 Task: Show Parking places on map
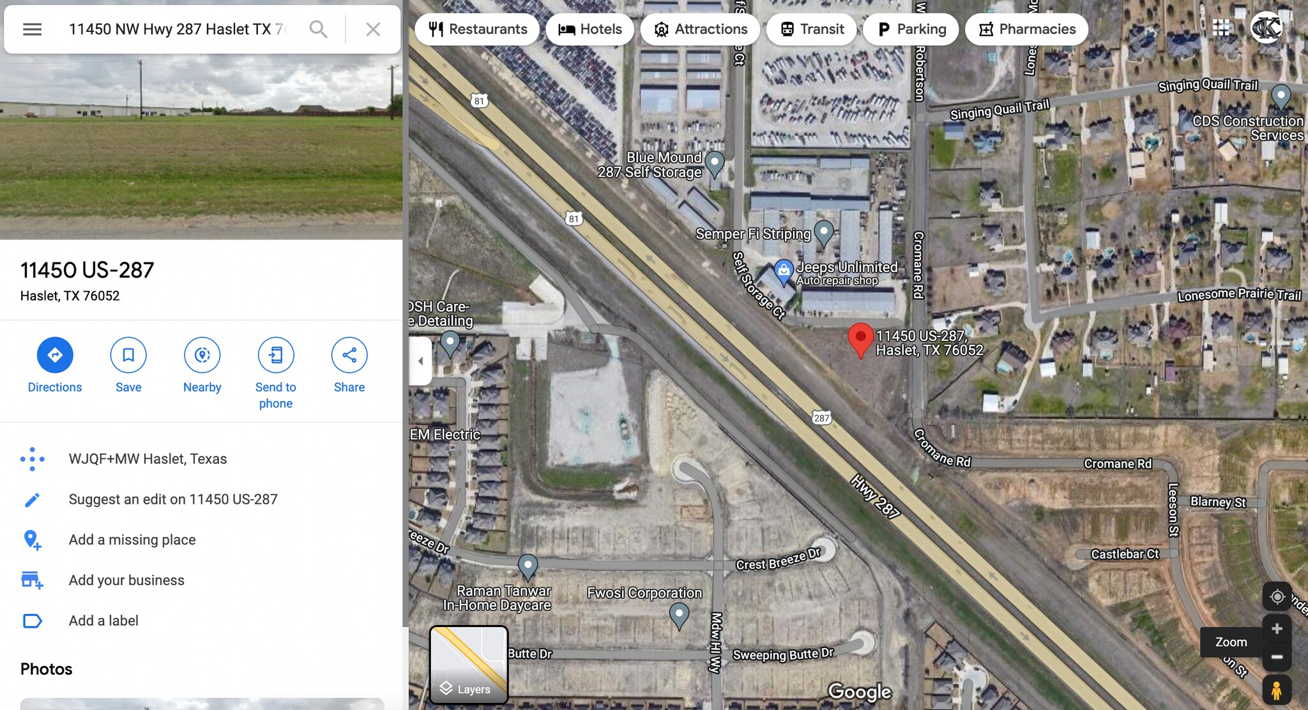911,29
